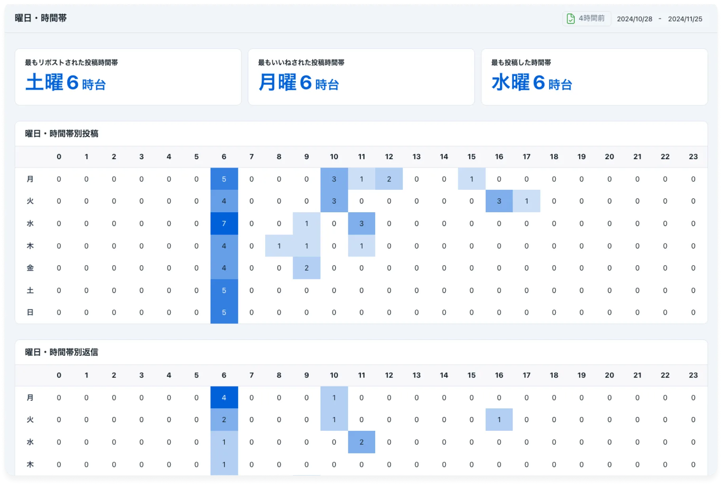The height and width of the screenshot is (485, 722).
Task: Select replies cell 火 hour 16 value 1
Action: (x=499, y=420)
